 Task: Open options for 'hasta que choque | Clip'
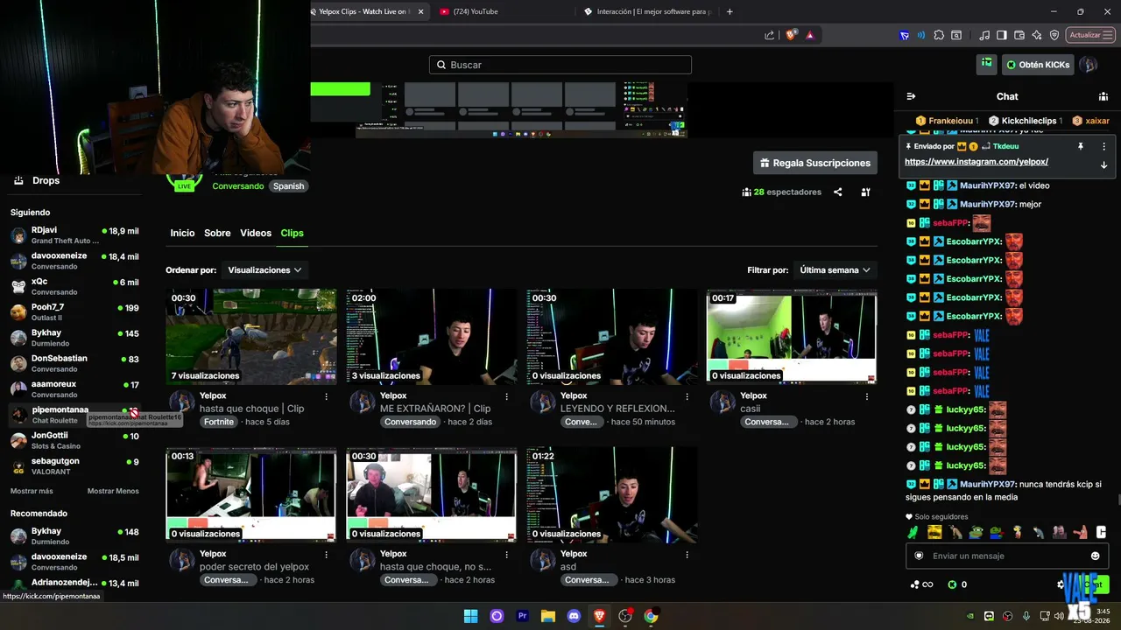click(327, 396)
